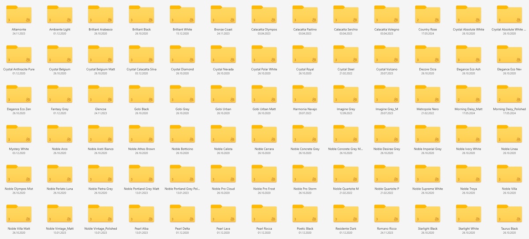This screenshot has height=239, width=529.
Task: Select the Elegance Eco Nev label
Action: (509, 69)
